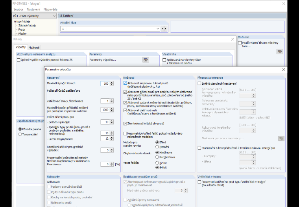Open the Aktuální fáze dropdown list
Image resolution: width=299 pixels, height=207 pixels.
(158, 29)
